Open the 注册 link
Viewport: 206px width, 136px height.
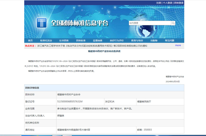tap(159, 3)
